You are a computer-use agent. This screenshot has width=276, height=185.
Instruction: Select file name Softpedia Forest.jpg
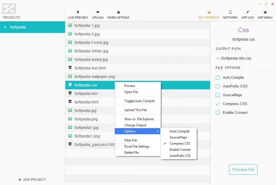pyautogui.click(x=91, y=43)
